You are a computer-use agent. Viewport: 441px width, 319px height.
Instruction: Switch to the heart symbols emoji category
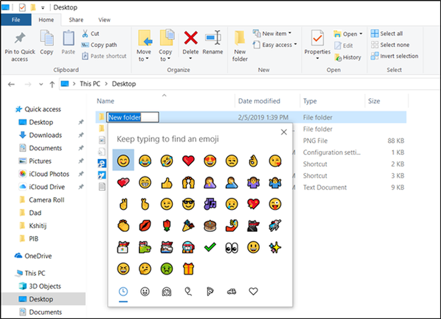click(253, 291)
